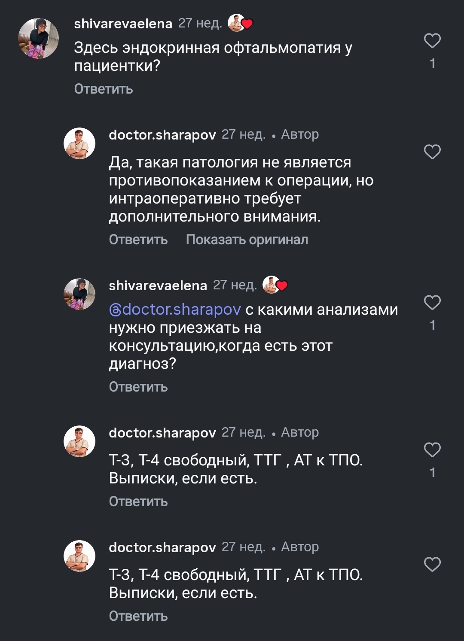This screenshot has width=464, height=641.
Task: Click "Показать оригинал" under doctor.sharapov's reply
Action: coord(247,240)
